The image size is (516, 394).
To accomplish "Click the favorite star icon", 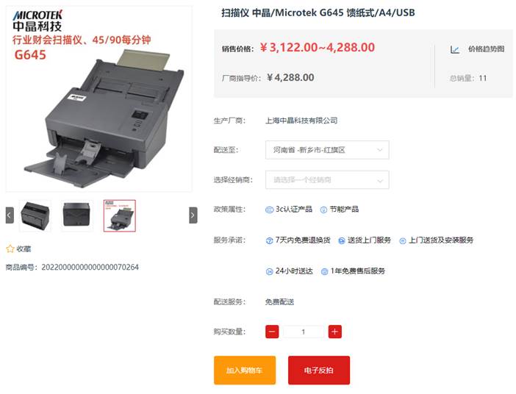I will tap(10, 249).
